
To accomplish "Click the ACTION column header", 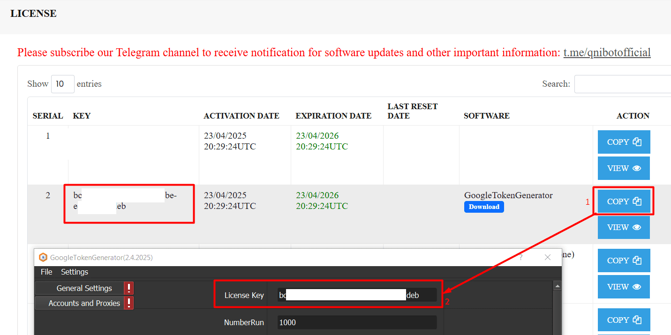I will (x=633, y=116).
